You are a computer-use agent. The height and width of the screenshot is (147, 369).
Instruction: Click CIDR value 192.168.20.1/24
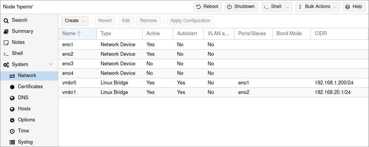[x=333, y=92]
